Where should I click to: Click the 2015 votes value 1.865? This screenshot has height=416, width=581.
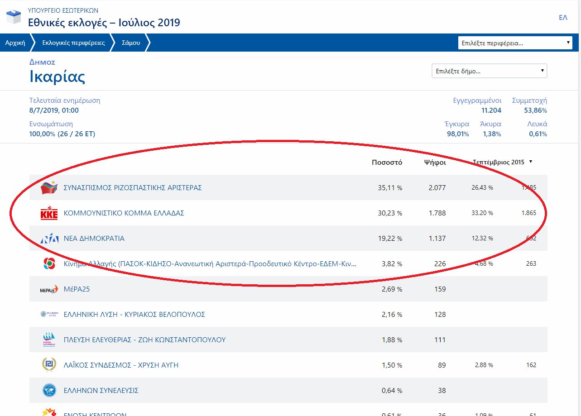(x=529, y=213)
